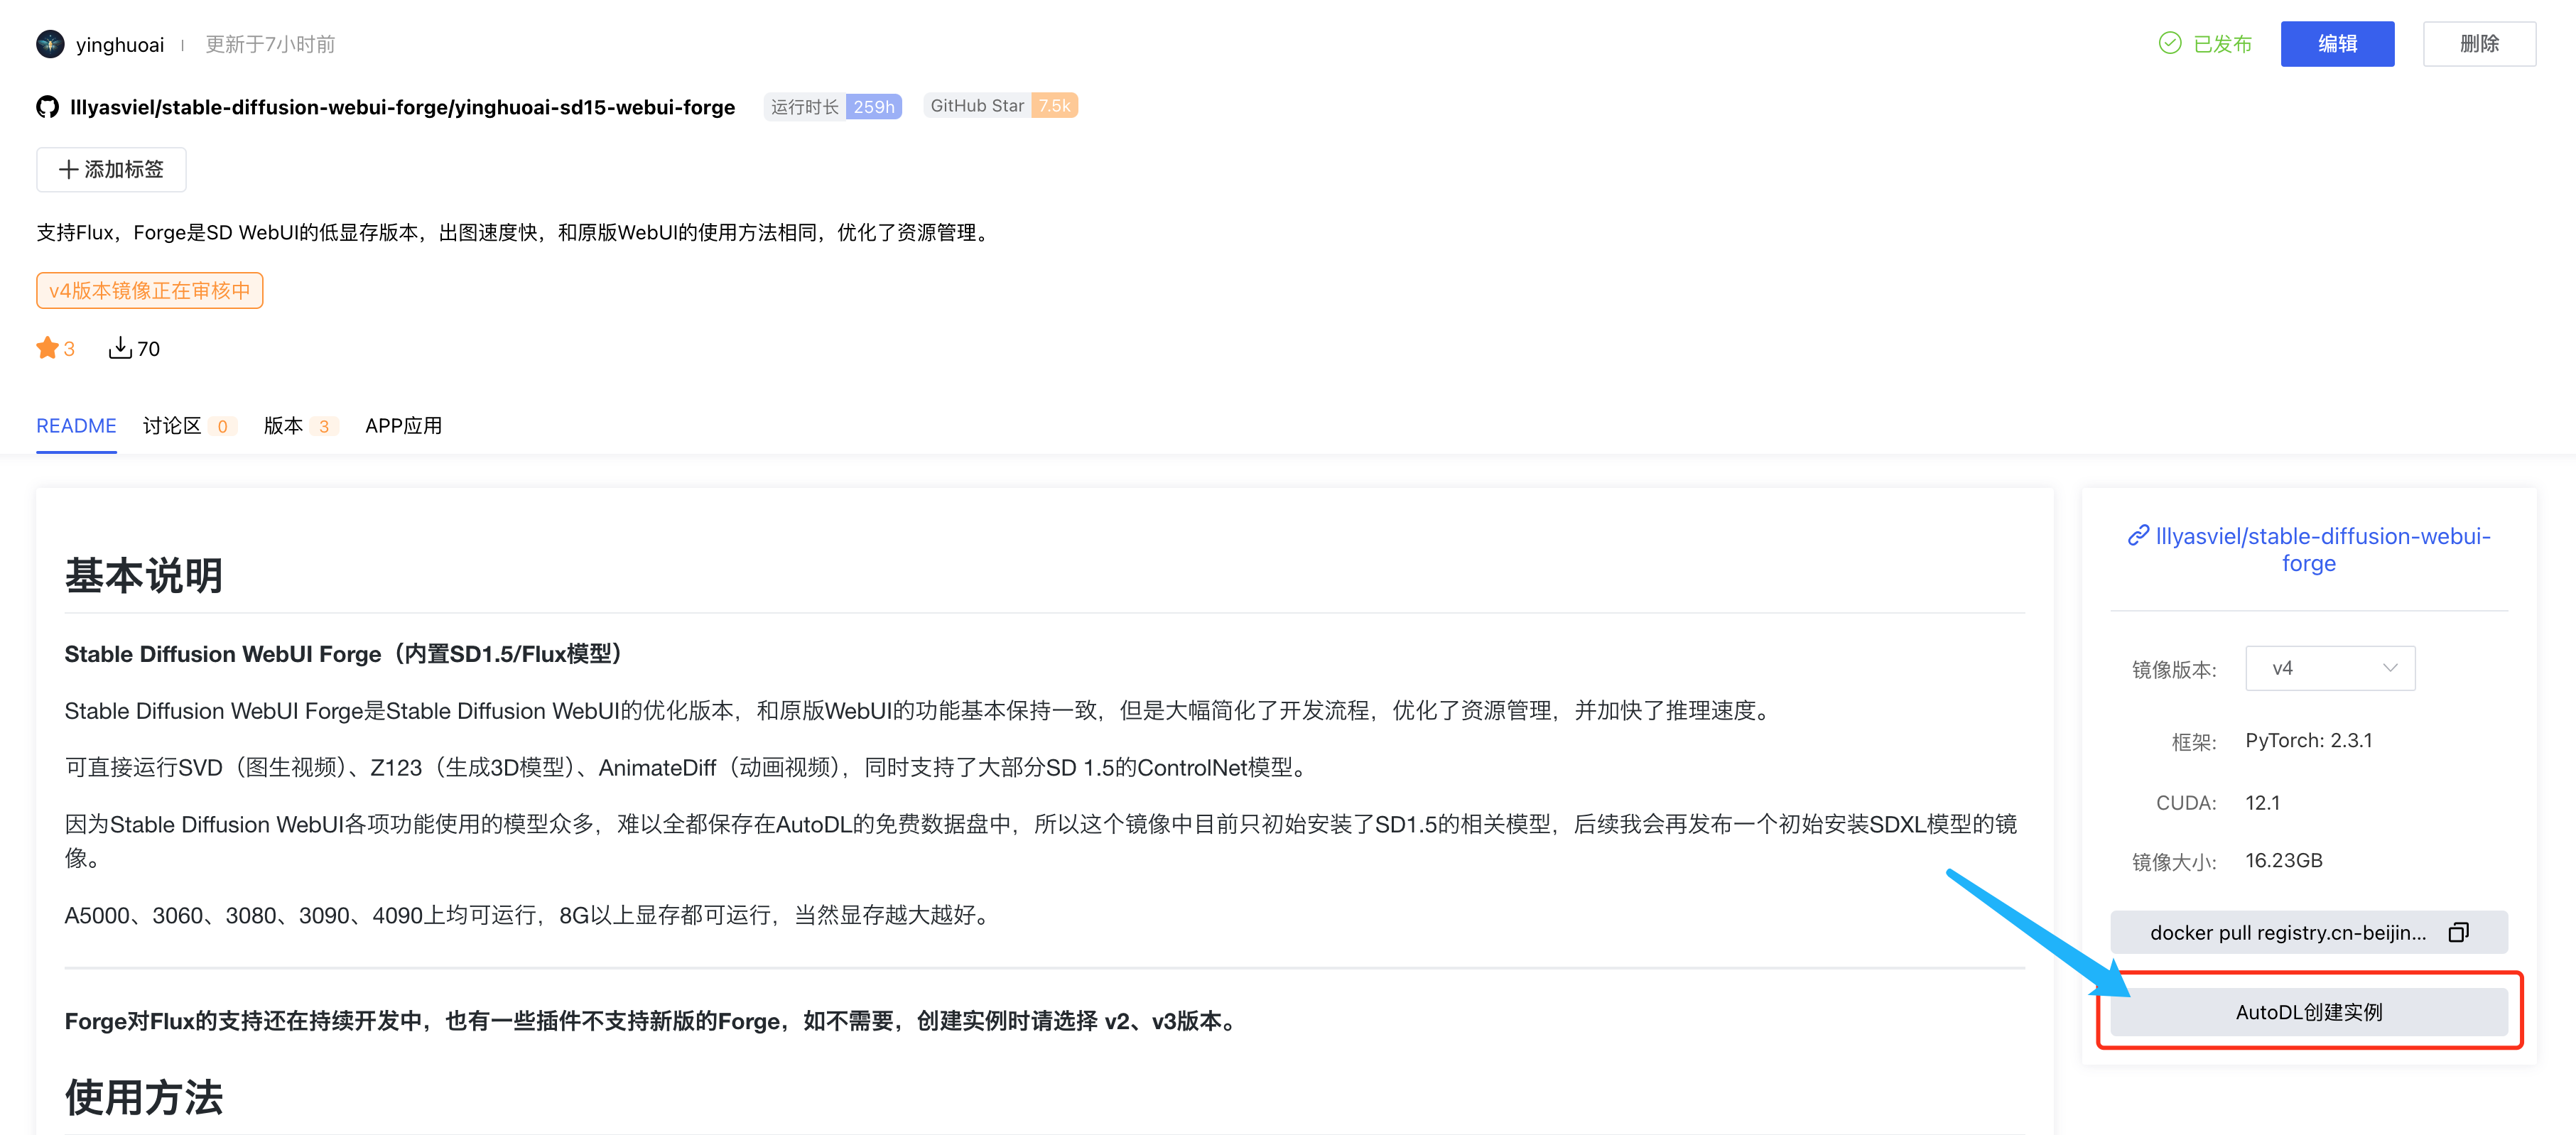The image size is (2576, 1135).
Task: Click the 删除 delete button
Action: tap(2478, 44)
